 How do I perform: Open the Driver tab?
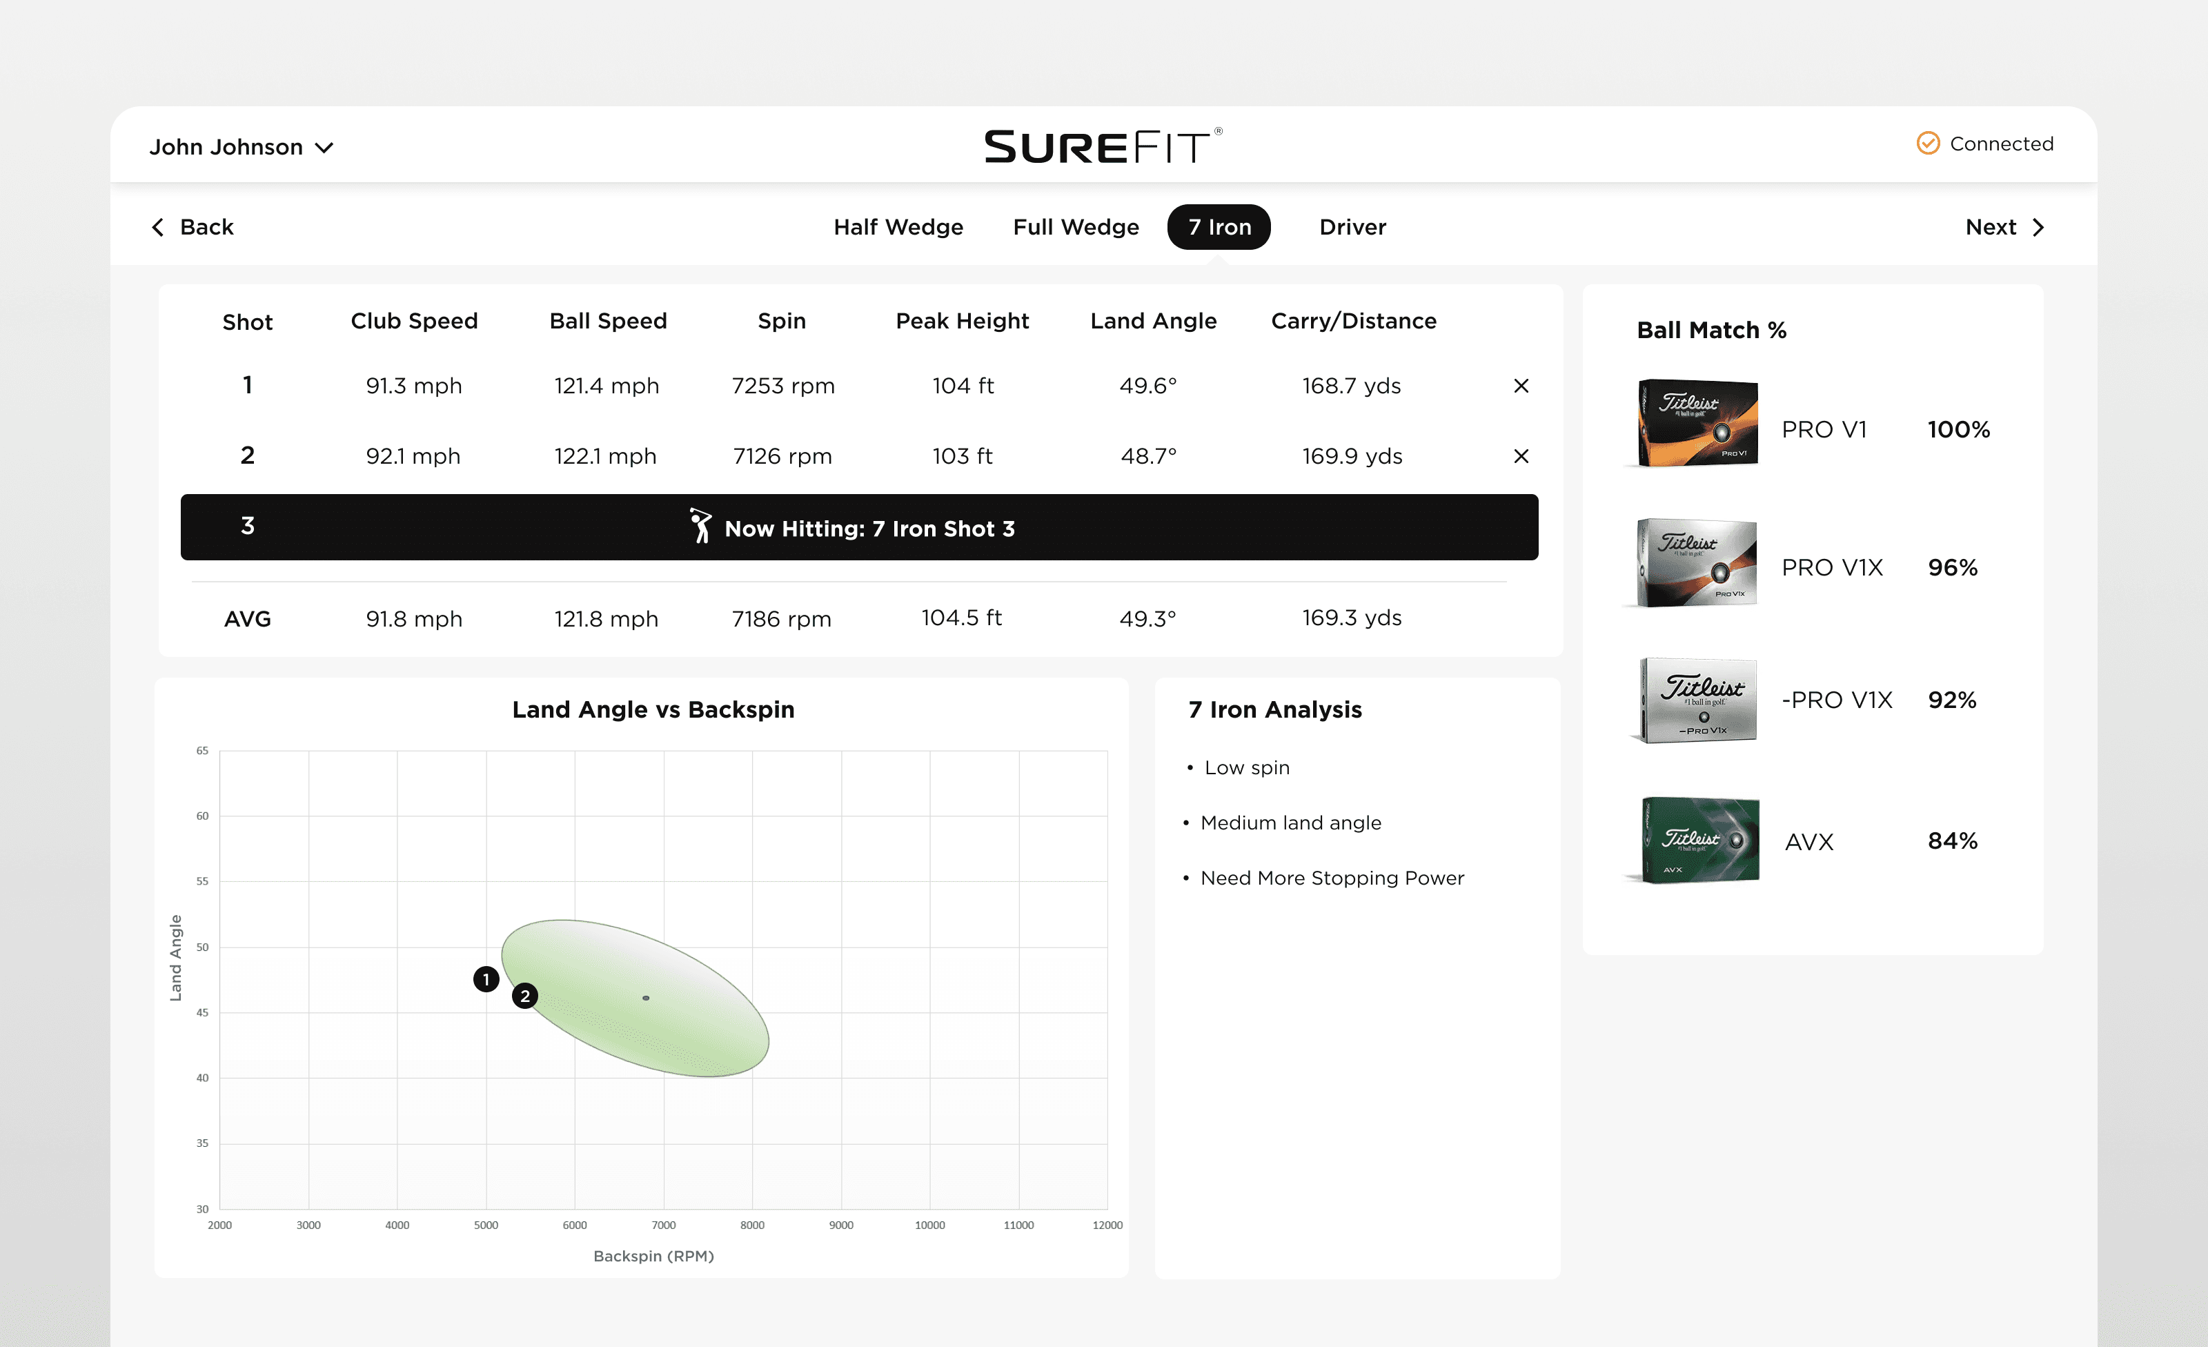1352,228
